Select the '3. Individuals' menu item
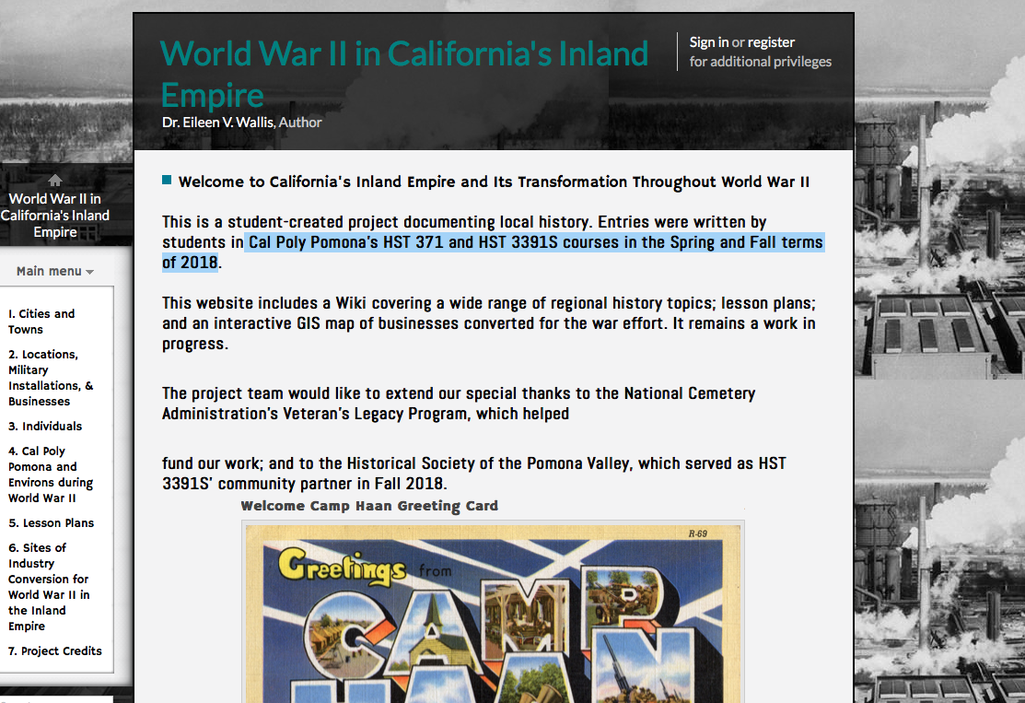Screen dimensions: 1025x703 coord(45,426)
